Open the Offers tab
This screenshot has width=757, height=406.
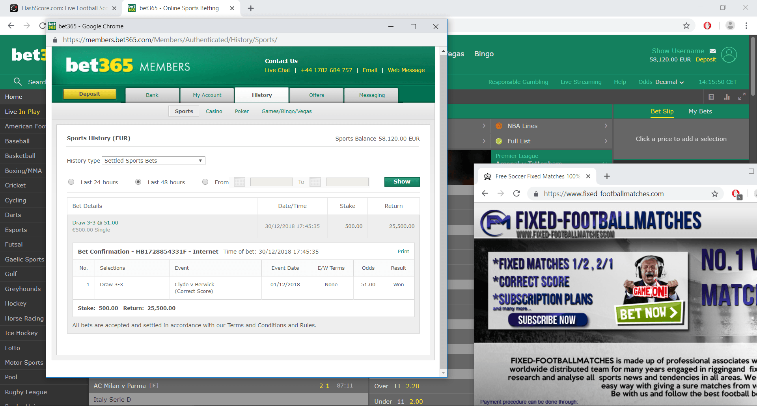coord(317,95)
